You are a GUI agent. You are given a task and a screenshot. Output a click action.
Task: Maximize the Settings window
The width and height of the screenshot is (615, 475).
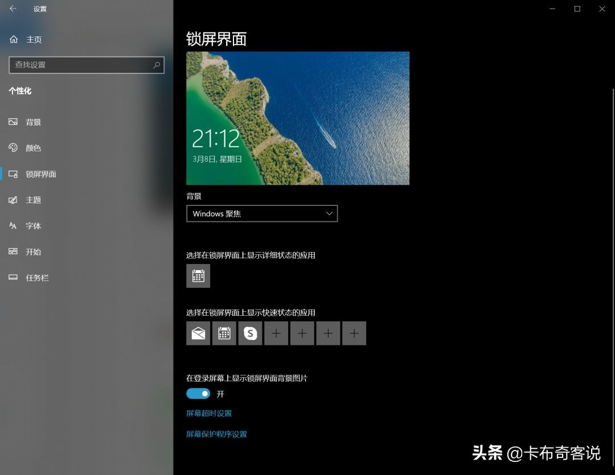(577, 9)
